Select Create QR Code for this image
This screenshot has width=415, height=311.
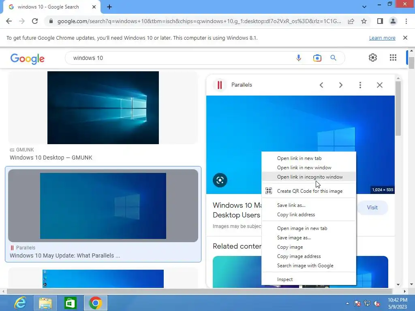pos(308,191)
